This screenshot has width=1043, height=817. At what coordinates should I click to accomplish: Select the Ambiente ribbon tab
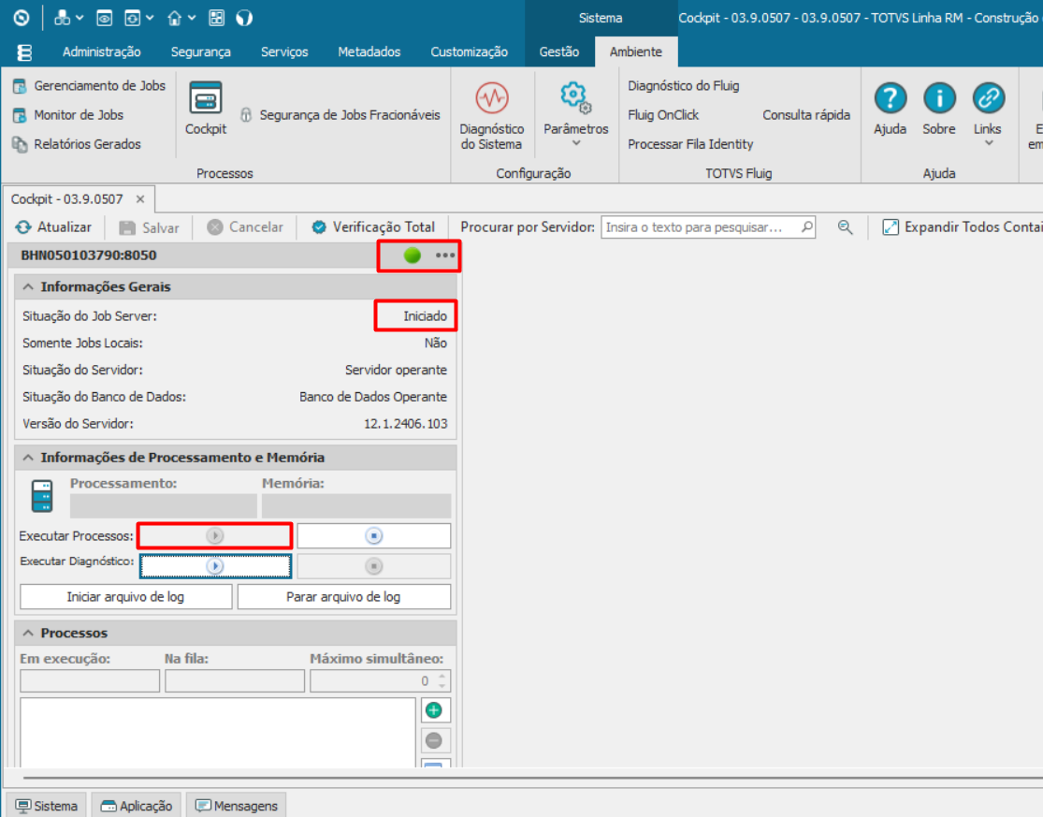[x=636, y=51]
